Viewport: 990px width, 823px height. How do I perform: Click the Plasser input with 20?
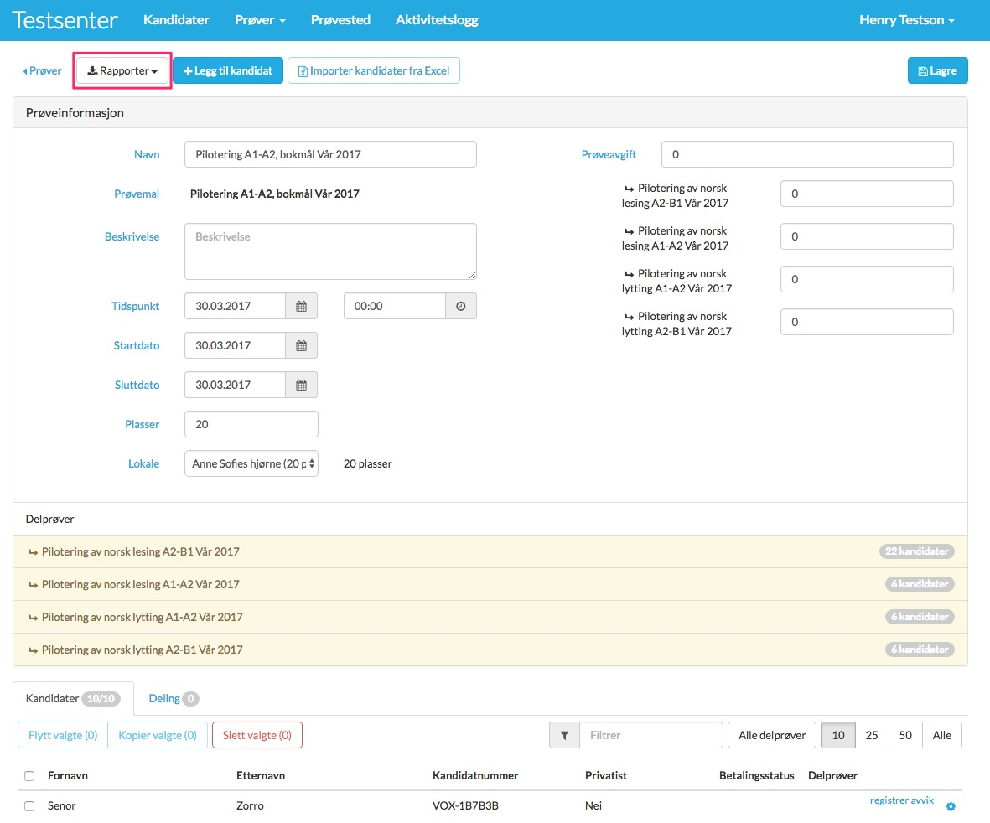[x=251, y=424]
